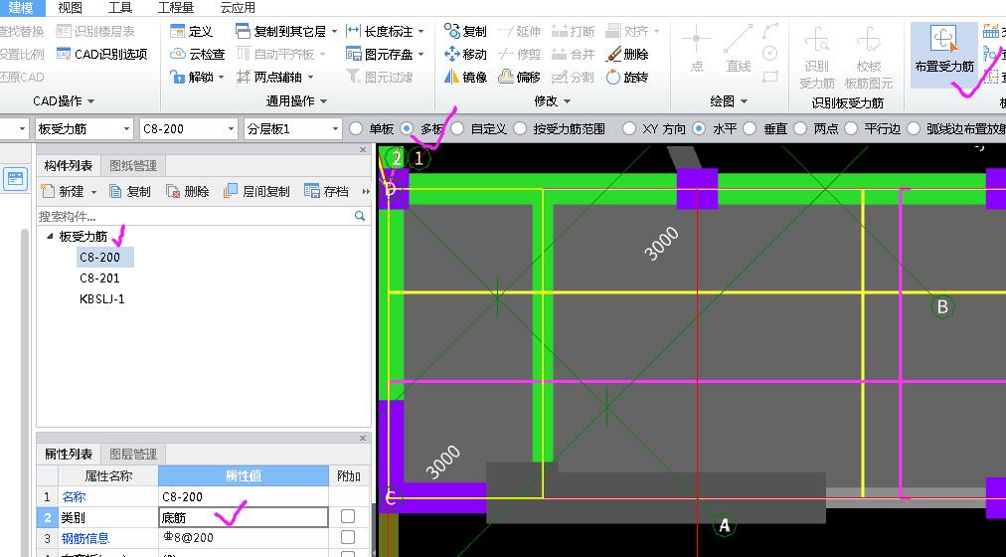Collapse the 板受力筋 tree node
1006x557 pixels.
coord(50,236)
